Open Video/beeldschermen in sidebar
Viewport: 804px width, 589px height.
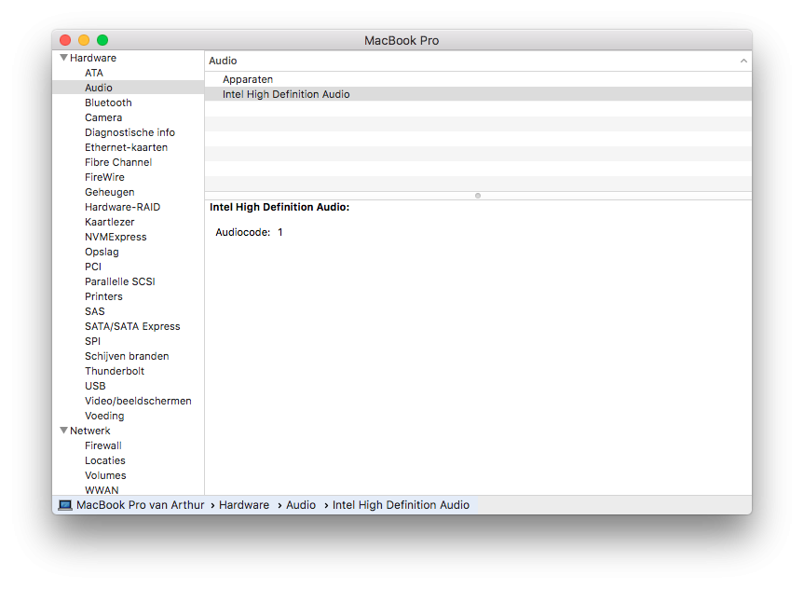tap(138, 401)
